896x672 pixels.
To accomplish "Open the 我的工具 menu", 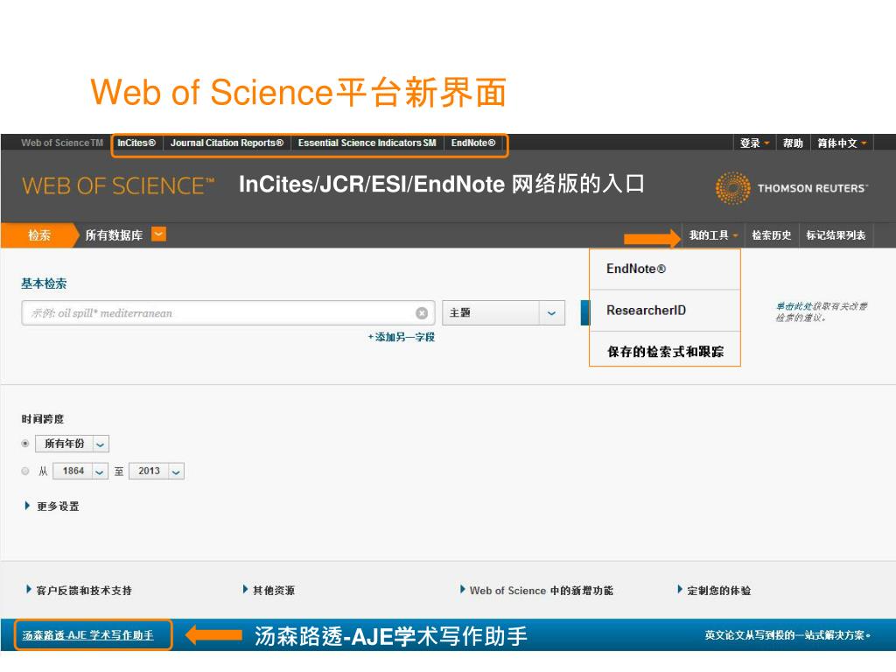I will point(713,234).
